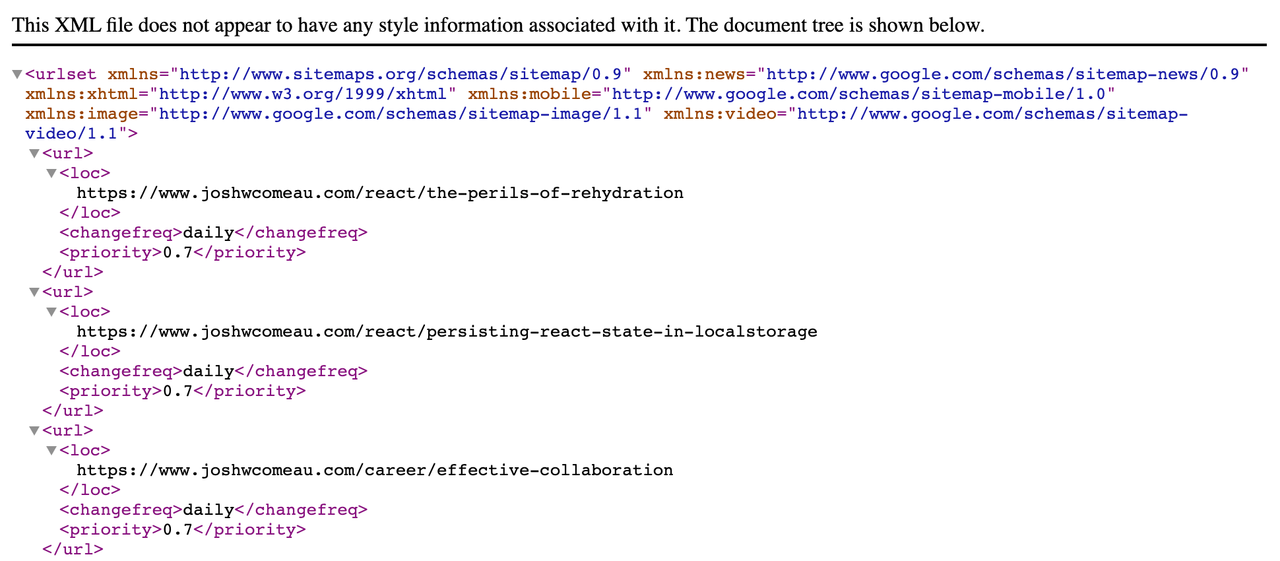Click priority 0.7 line under the-perils-of-rehydration
Screen dimensions: 1280x561
[x=183, y=252]
